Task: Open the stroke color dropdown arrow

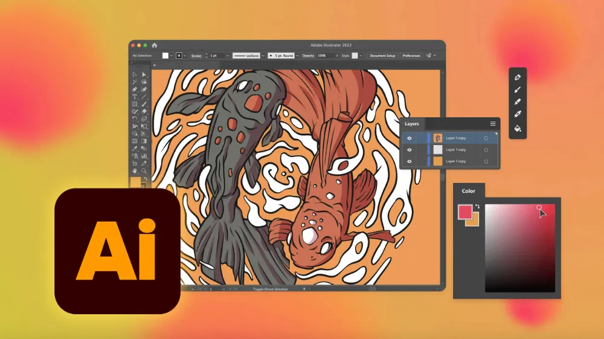Action: click(185, 56)
